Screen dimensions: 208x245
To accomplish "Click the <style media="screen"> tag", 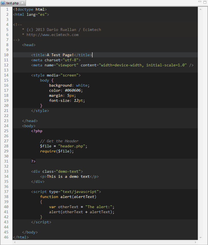I will tap(56, 75).
